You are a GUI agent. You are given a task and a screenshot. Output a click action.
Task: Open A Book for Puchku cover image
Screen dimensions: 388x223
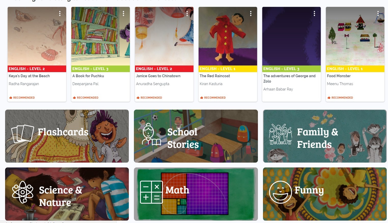101,36
